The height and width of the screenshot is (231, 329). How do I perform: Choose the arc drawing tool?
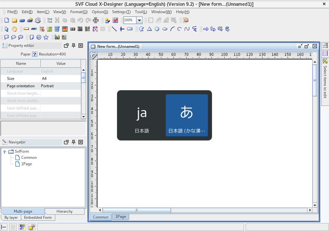point(172,29)
